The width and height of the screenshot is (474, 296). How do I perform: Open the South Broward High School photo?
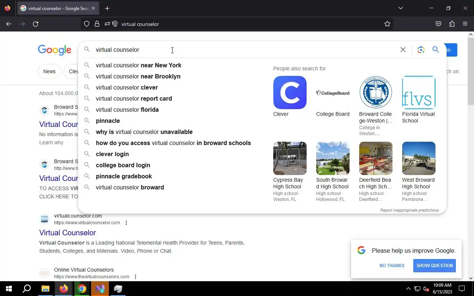click(x=333, y=158)
